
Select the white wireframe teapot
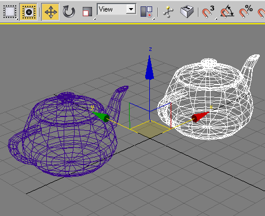pyautogui.click(x=209, y=98)
